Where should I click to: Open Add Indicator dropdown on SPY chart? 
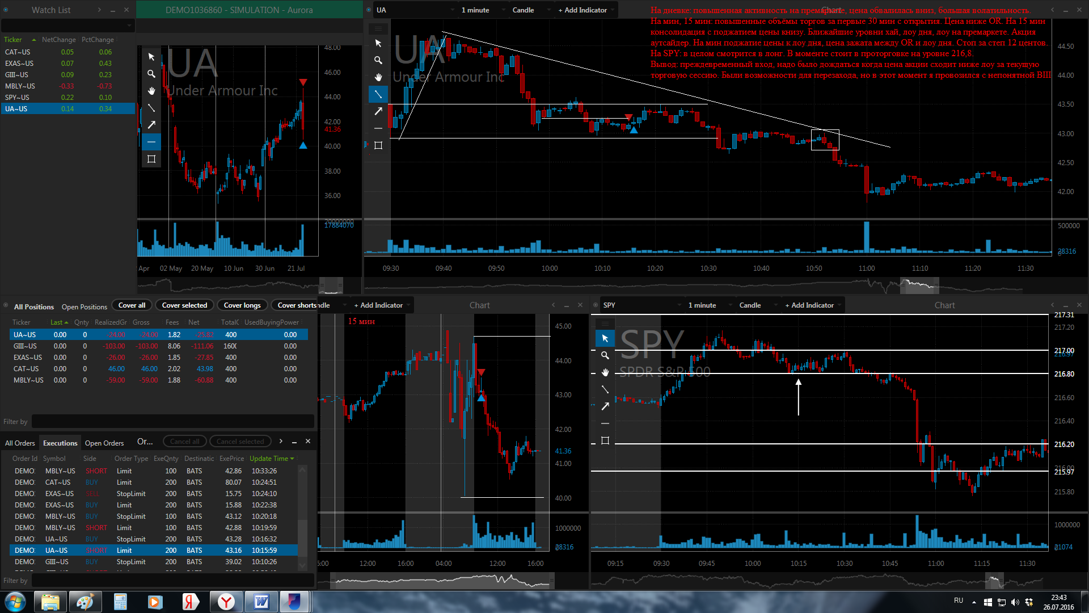(x=813, y=305)
